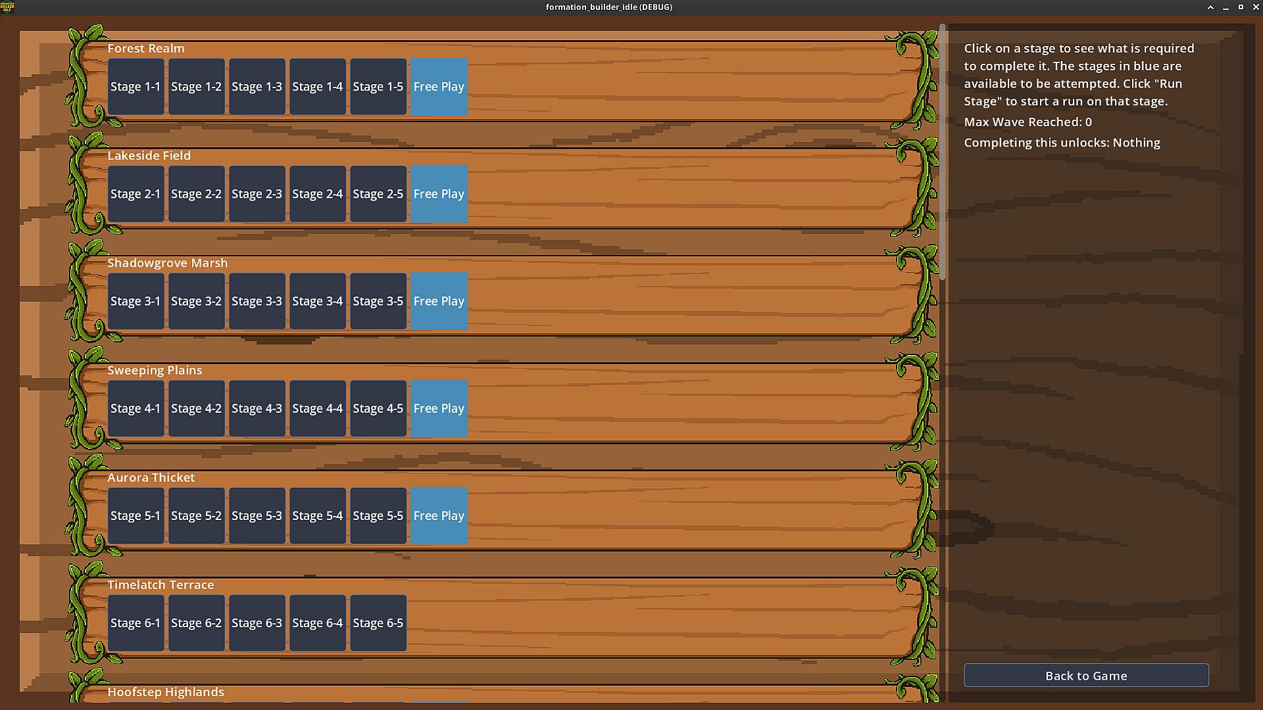Click the stage list vertical scrollbar

click(x=942, y=153)
